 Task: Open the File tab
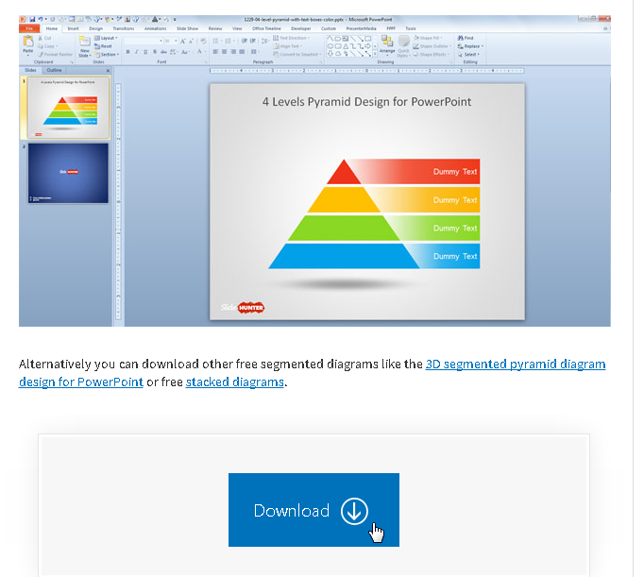28,28
